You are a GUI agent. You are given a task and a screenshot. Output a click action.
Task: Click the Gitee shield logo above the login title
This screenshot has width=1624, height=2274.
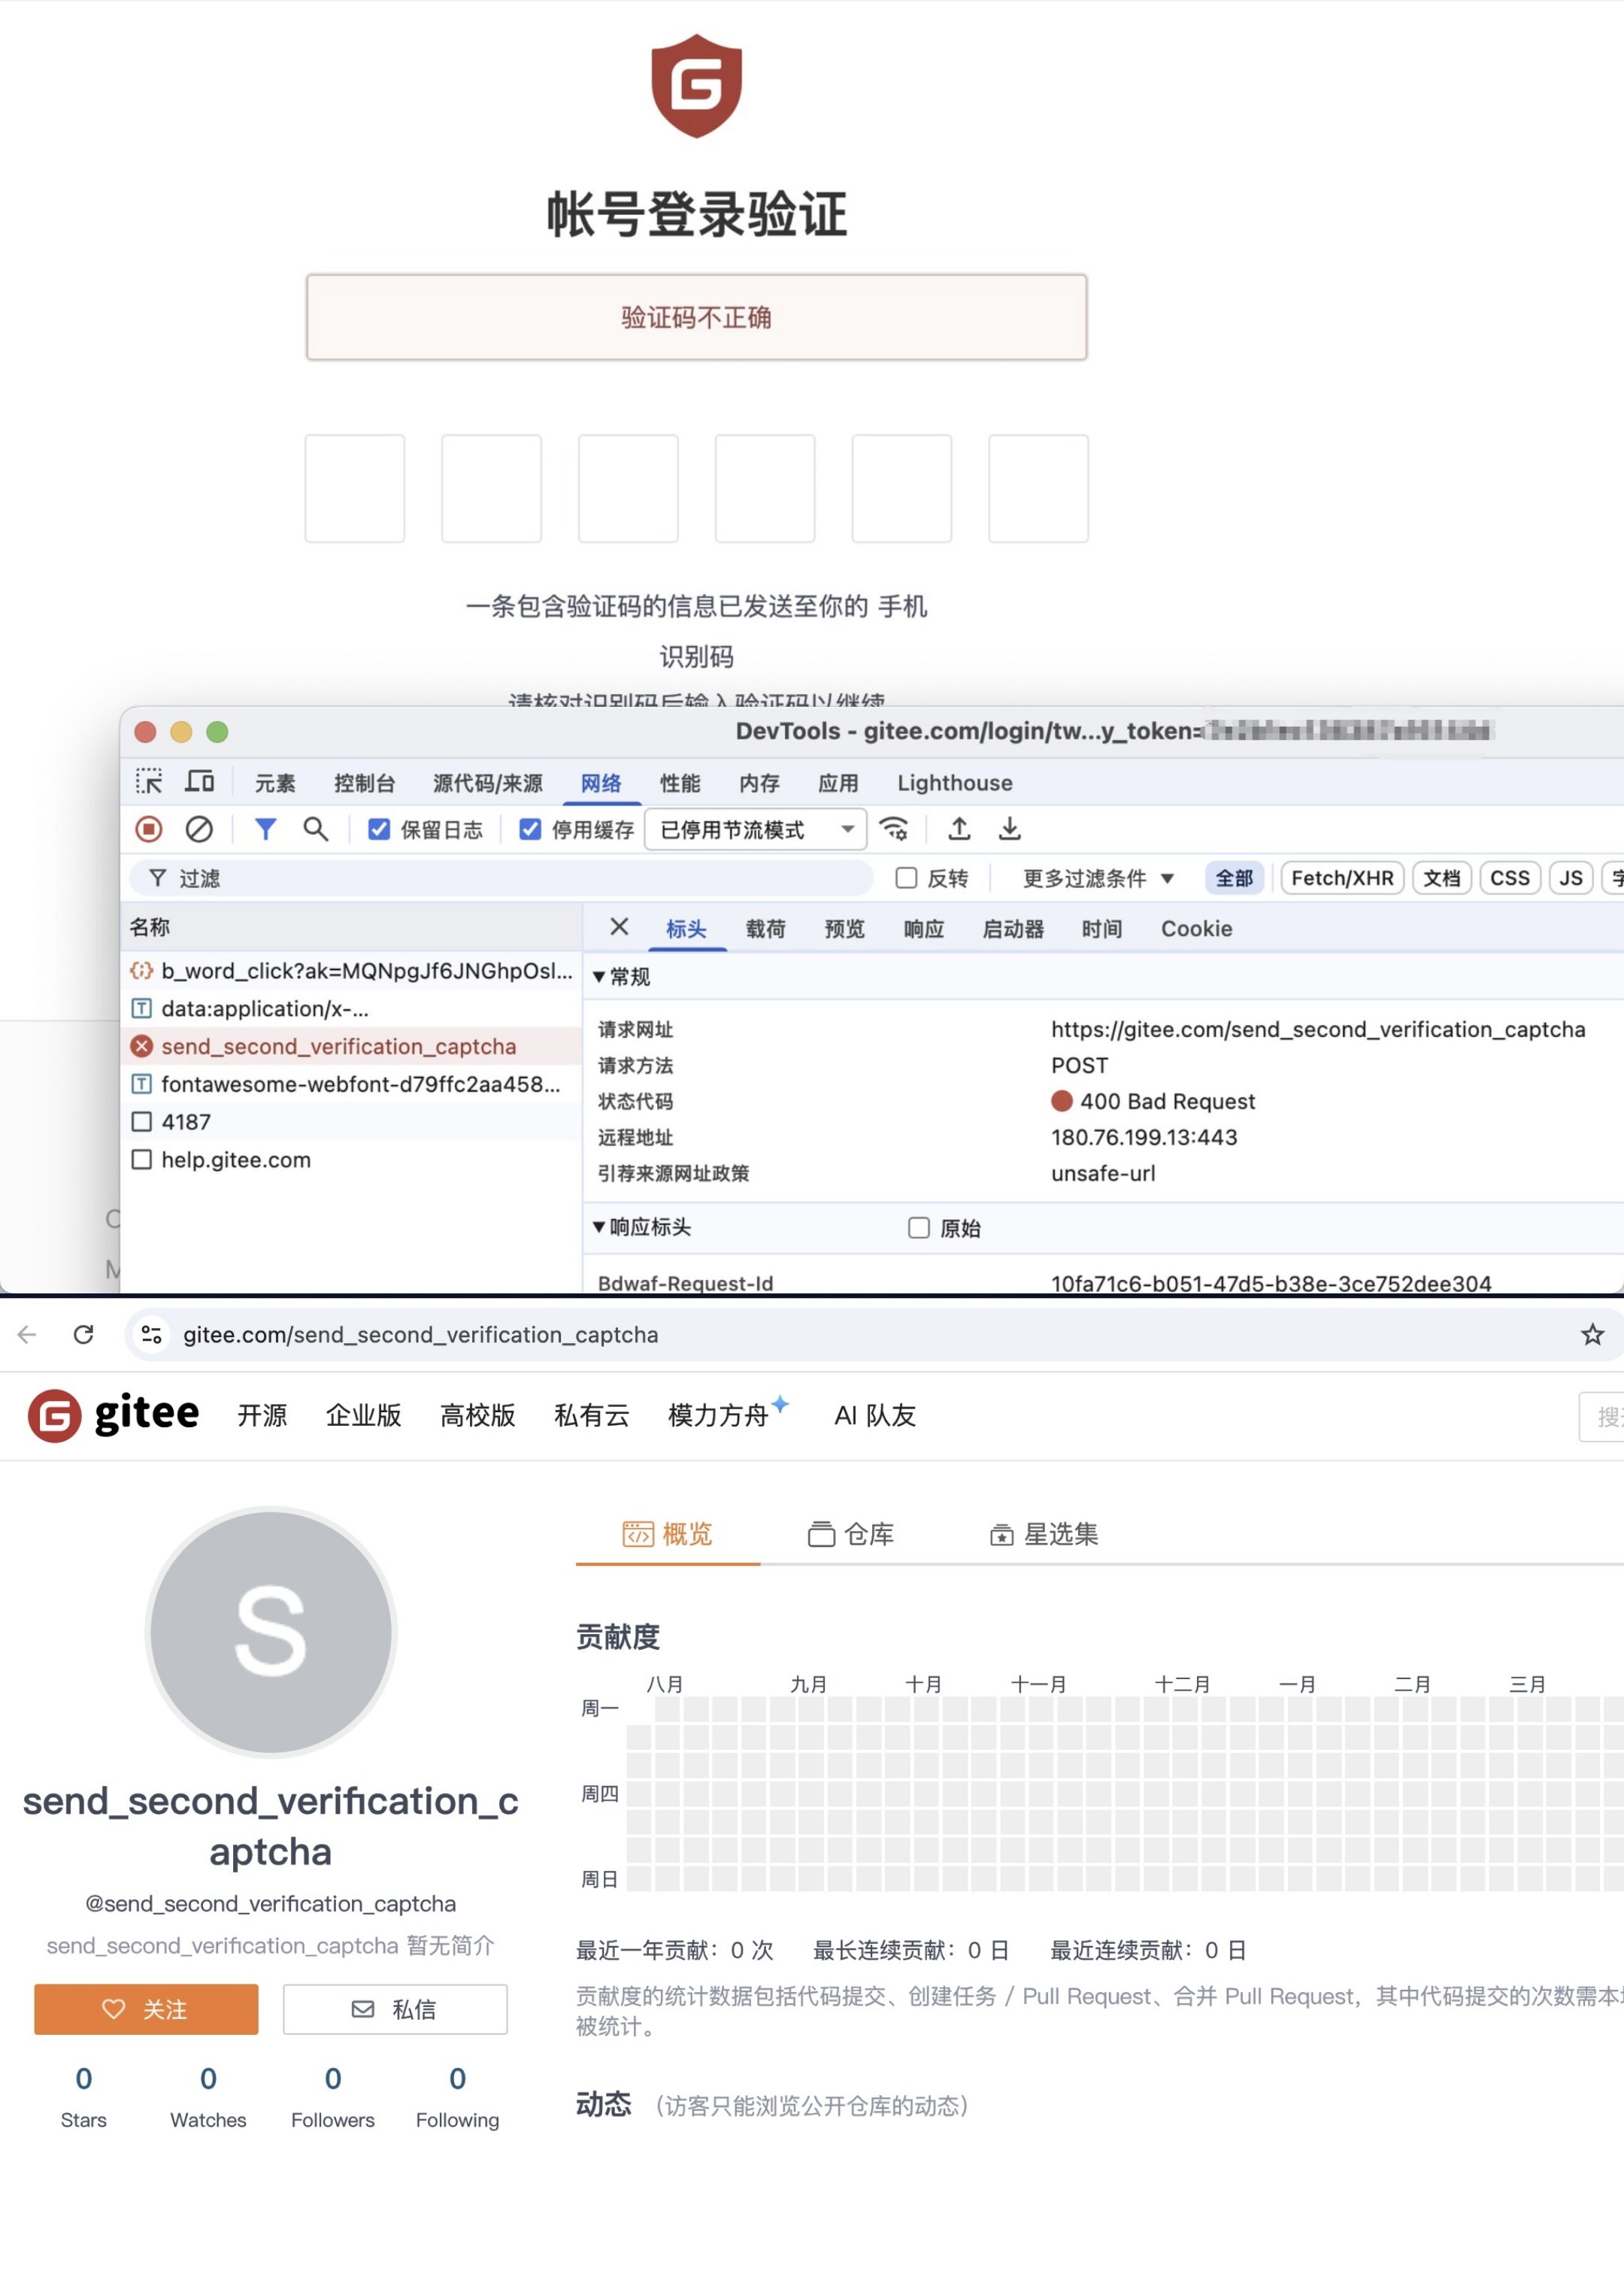point(696,86)
